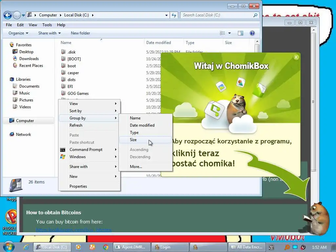336x252 pixels.
Task: Open the recent pages dropdown arrow
Action: [23, 15]
